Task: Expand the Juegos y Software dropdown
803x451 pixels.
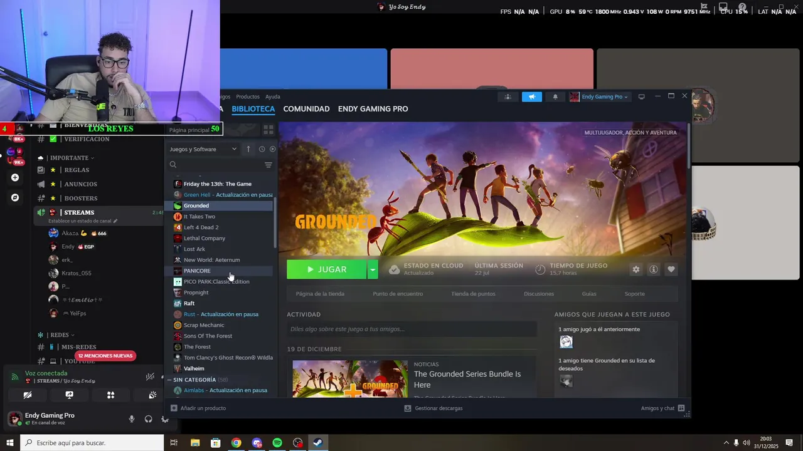Action: coord(203,149)
